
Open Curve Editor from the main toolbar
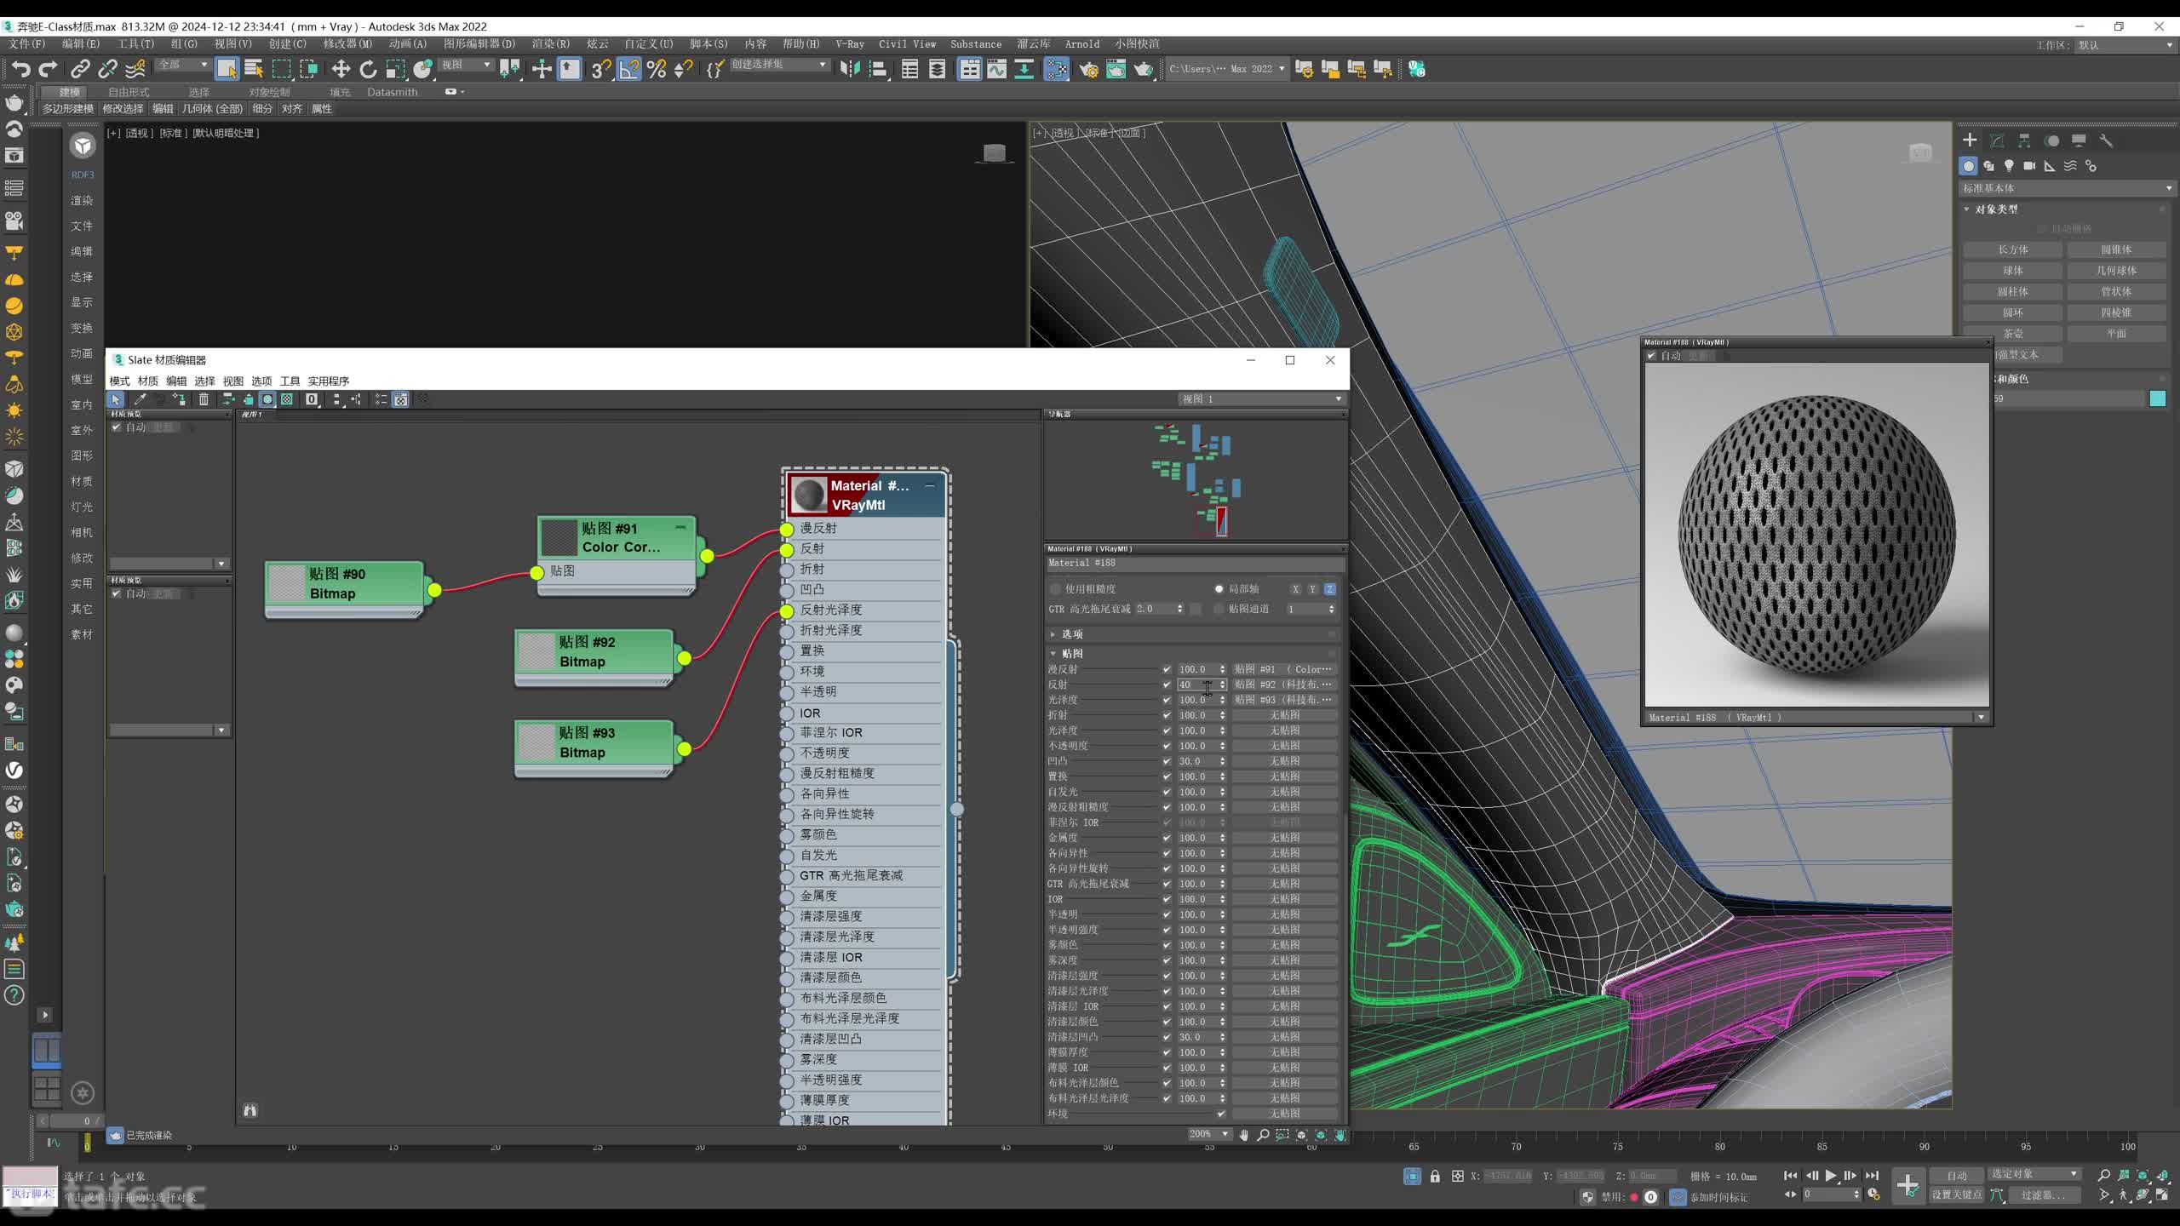(x=996, y=69)
